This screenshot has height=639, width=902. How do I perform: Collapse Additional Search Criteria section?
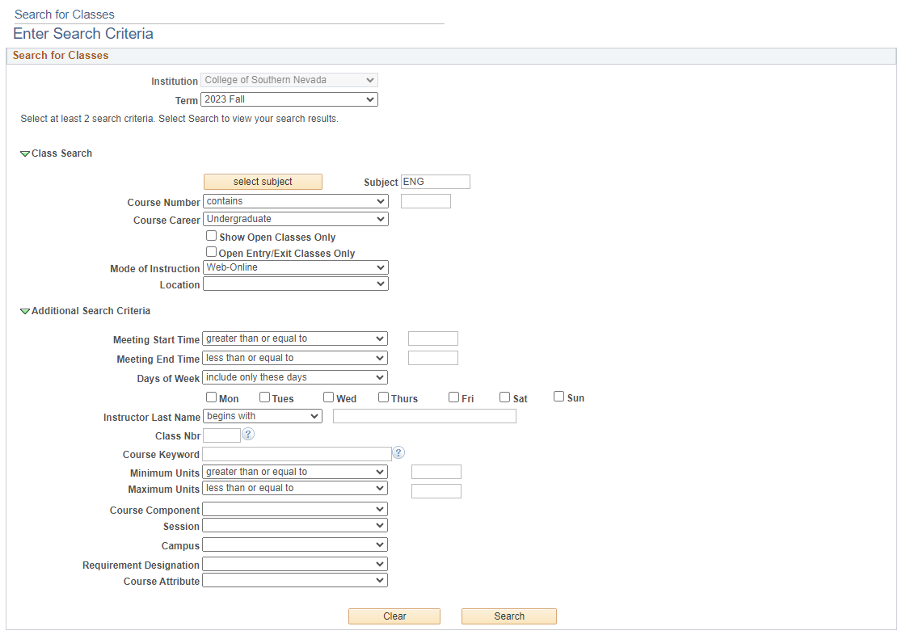pyautogui.click(x=25, y=311)
